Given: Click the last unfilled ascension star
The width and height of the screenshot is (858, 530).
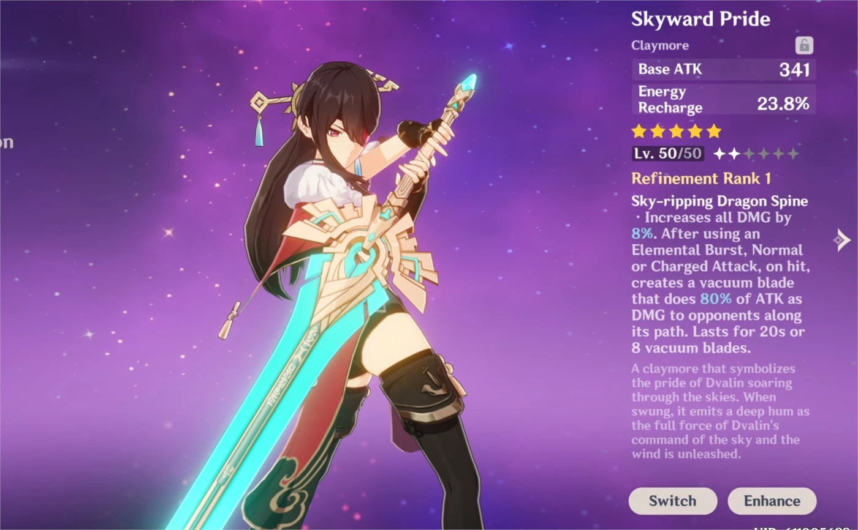Looking at the screenshot, I should pos(793,154).
